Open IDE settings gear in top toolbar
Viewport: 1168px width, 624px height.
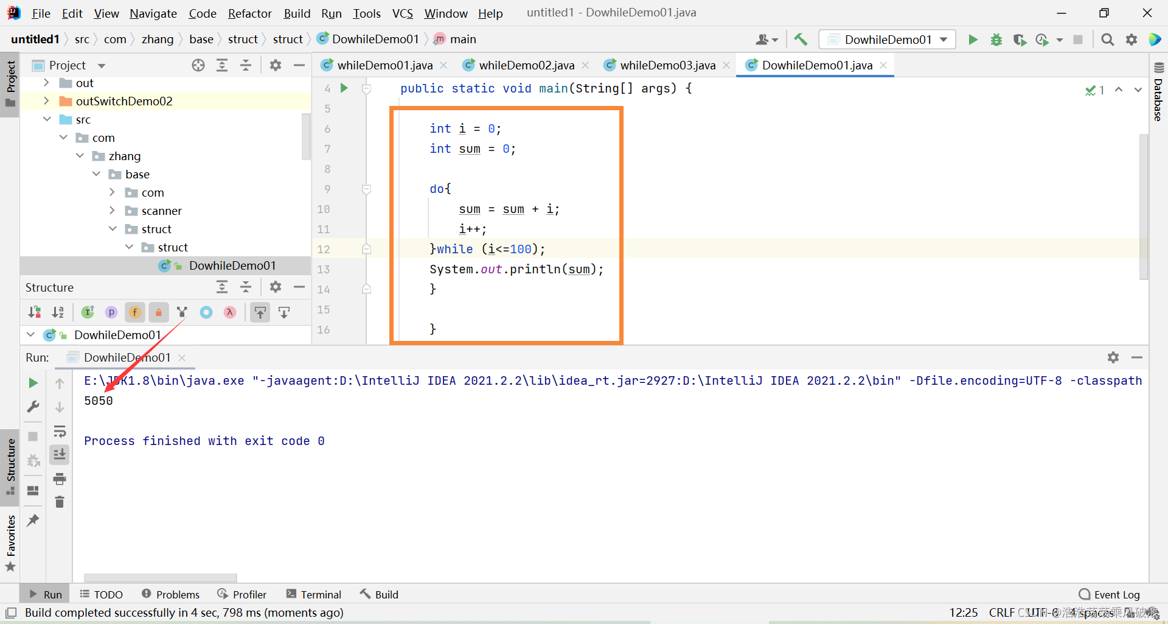click(x=1131, y=40)
